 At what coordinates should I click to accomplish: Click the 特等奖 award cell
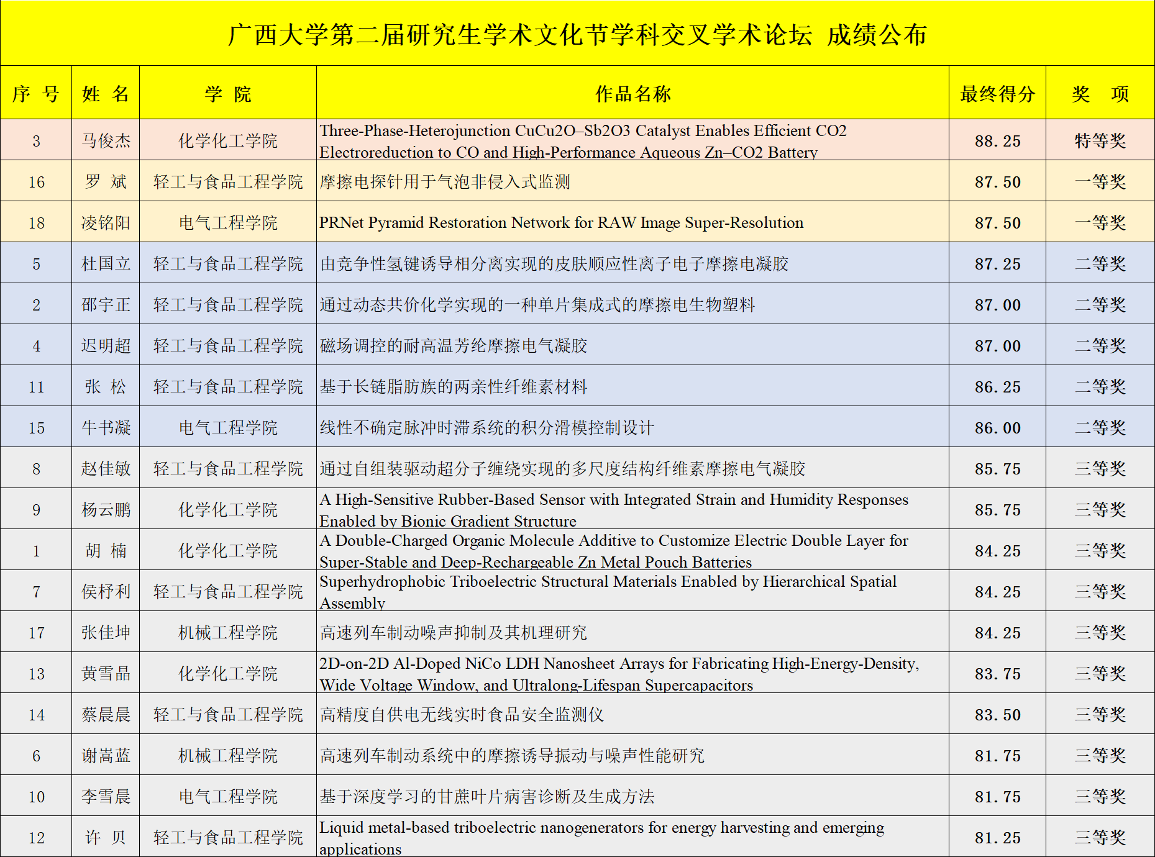[1100, 141]
